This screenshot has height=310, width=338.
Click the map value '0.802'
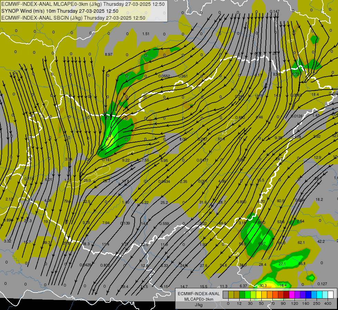[x=105, y=265]
